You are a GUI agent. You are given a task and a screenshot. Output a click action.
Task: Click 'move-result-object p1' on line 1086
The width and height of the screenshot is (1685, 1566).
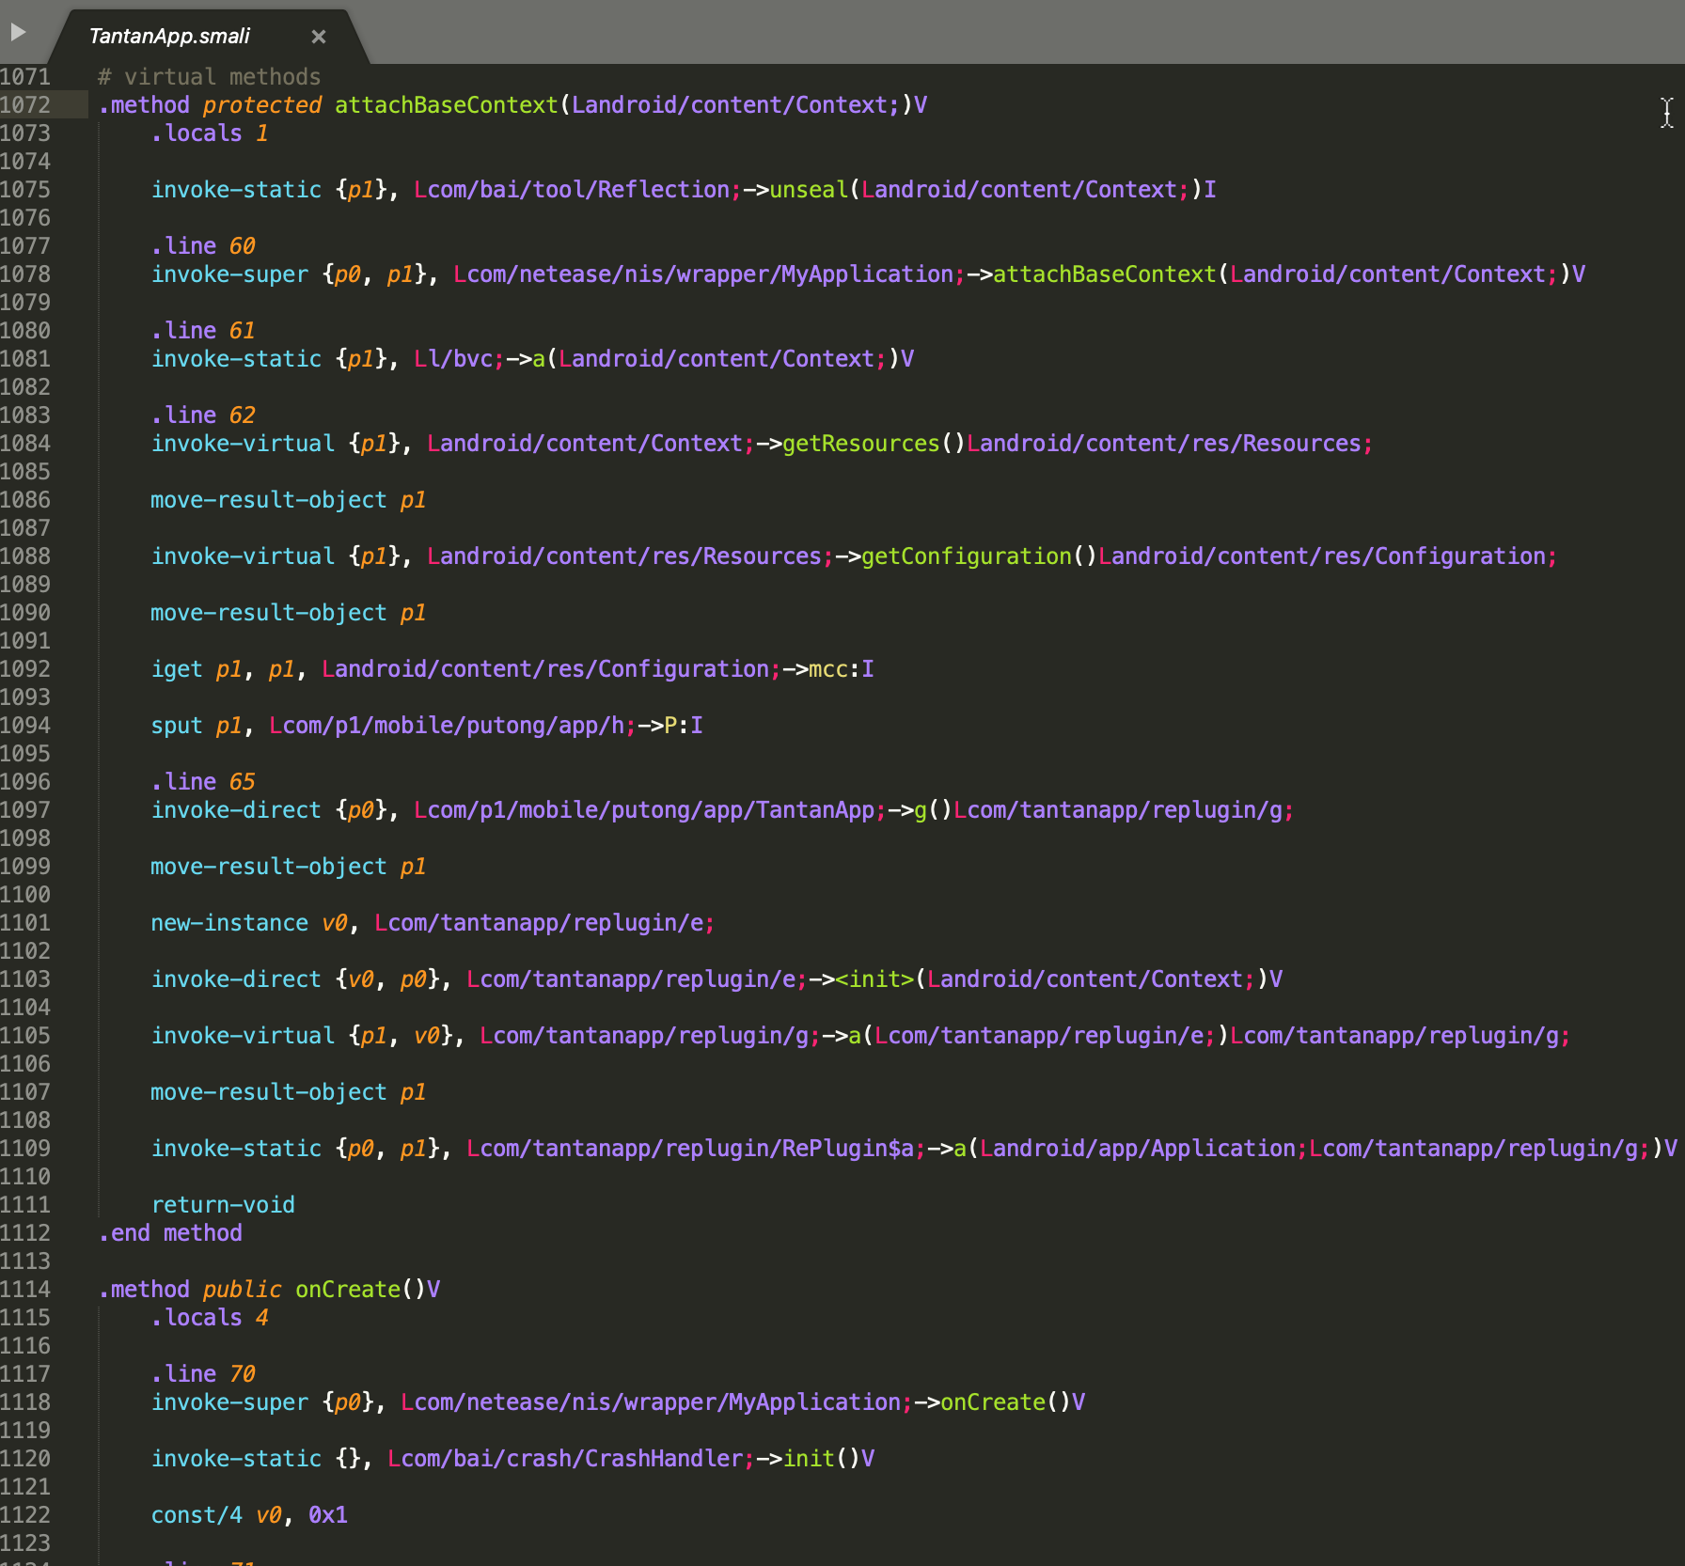coord(289,499)
